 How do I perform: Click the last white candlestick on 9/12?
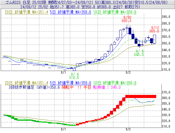pyautogui.click(x=155, y=39)
